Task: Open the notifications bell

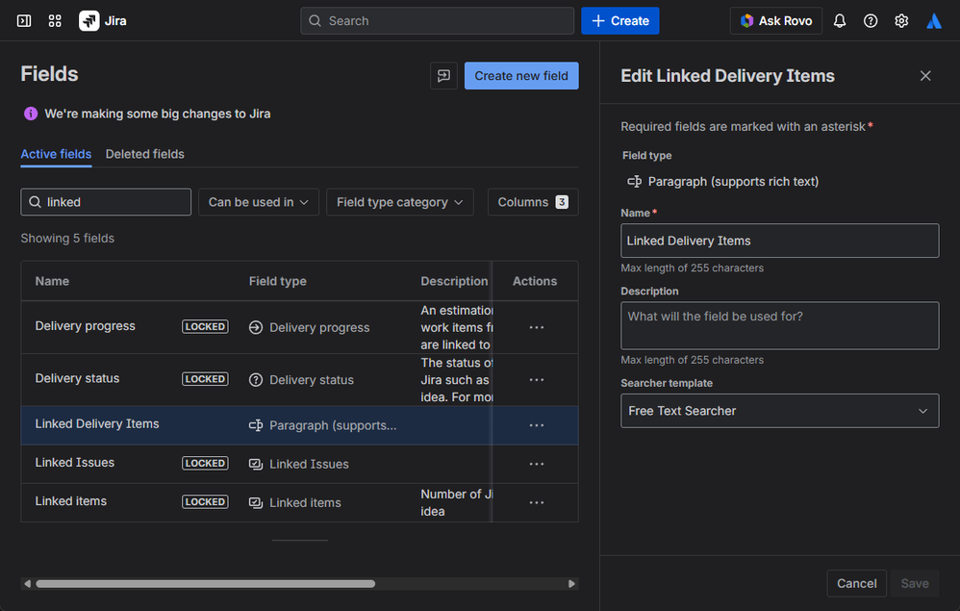Action: [840, 20]
